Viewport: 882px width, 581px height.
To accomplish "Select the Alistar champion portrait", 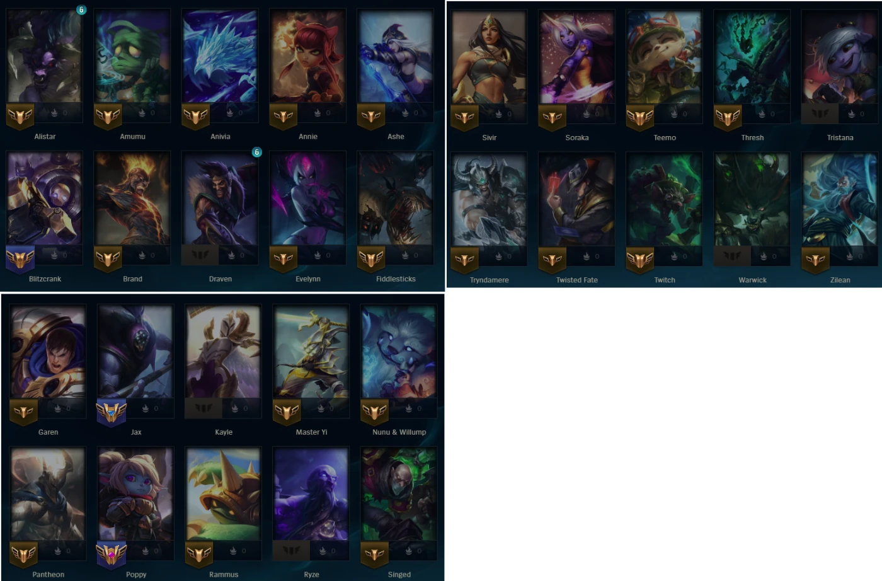I will pyautogui.click(x=44, y=55).
